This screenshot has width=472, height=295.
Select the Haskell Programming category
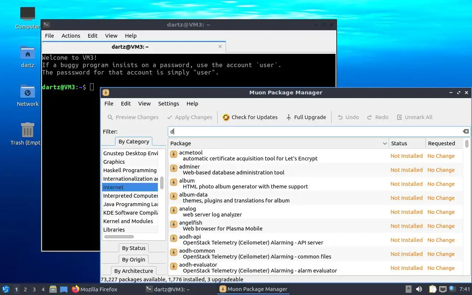pos(130,170)
